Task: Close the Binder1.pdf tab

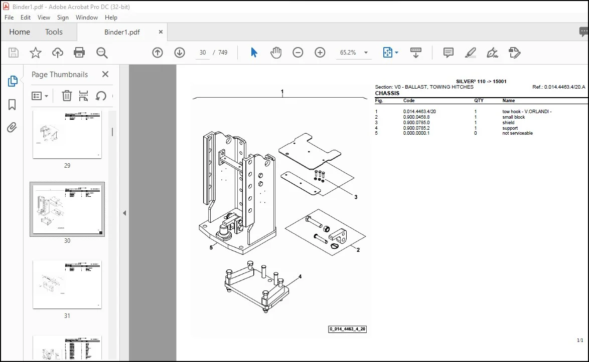Action: 161,32
